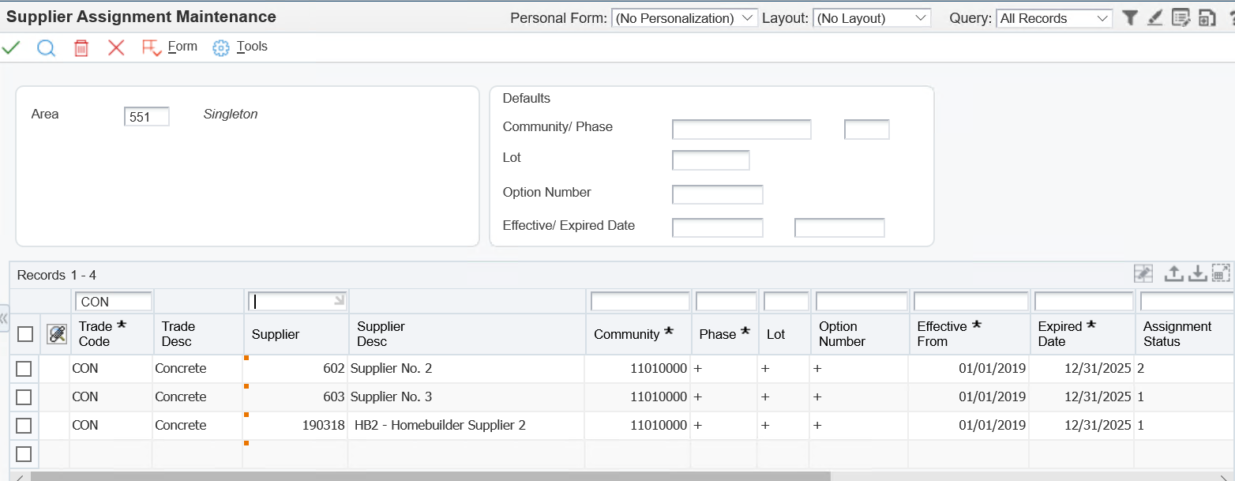Click supplier number 603 cell
This screenshot has height=481, width=1235.
tap(296, 397)
